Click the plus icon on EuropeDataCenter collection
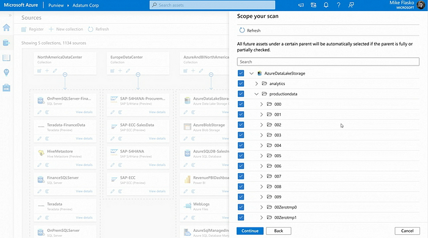This screenshot has width=428, height=238. pos(120,71)
